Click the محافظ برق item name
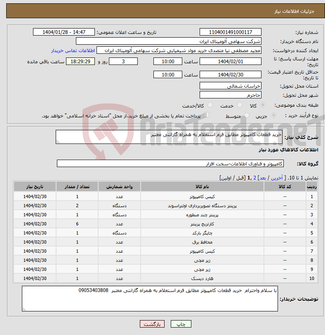This screenshot has height=335, width=325. coord(202,242)
